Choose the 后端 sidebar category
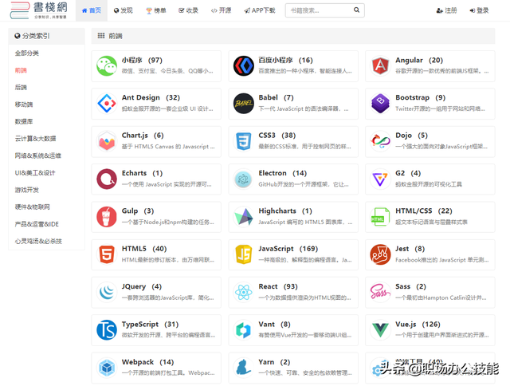 coord(21,87)
